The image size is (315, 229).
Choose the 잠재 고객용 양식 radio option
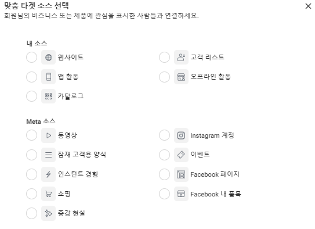click(31, 155)
